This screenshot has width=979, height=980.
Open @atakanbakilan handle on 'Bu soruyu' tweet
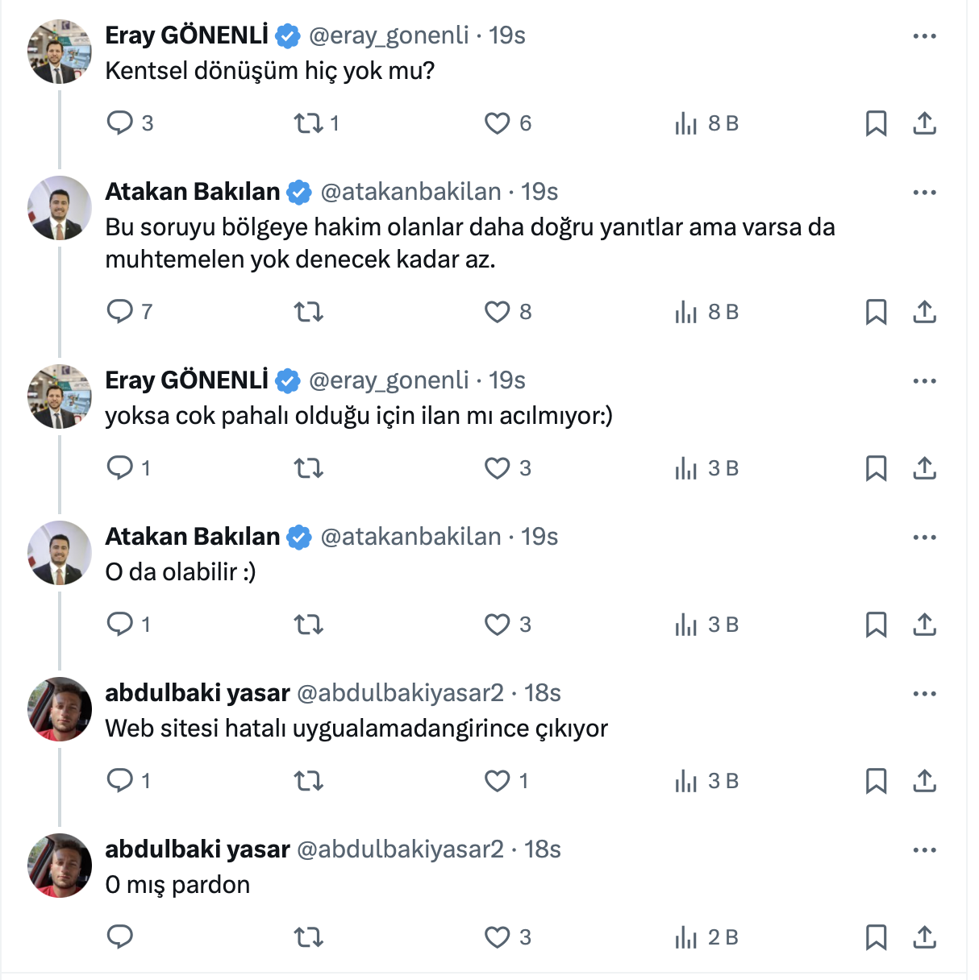click(410, 192)
